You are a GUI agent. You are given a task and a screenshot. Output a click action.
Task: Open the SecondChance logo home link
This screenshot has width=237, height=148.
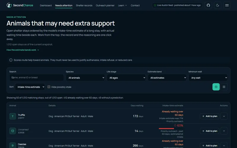(x=20, y=5)
